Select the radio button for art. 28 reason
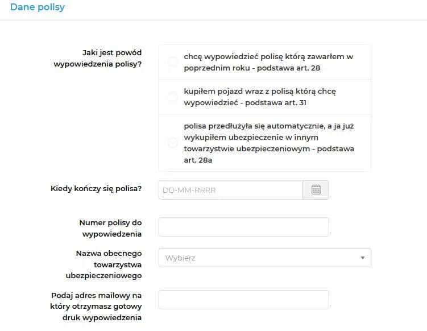427x331 pixels. point(173,63)
